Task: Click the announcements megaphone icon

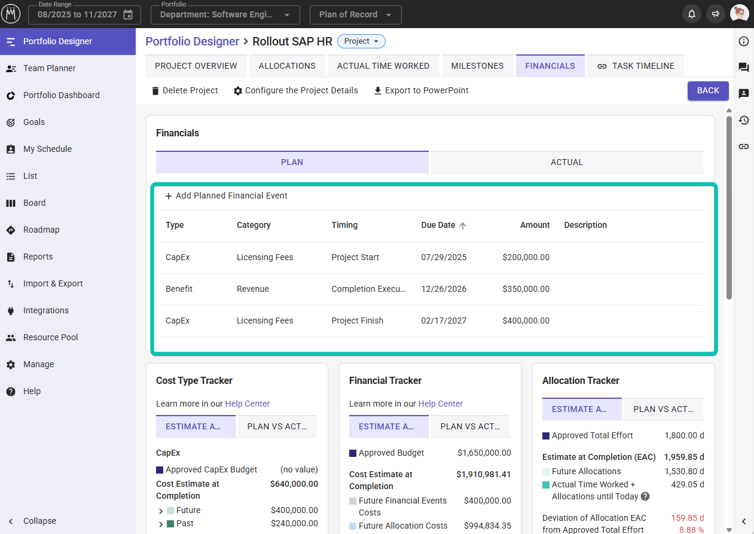Action: 715,14
